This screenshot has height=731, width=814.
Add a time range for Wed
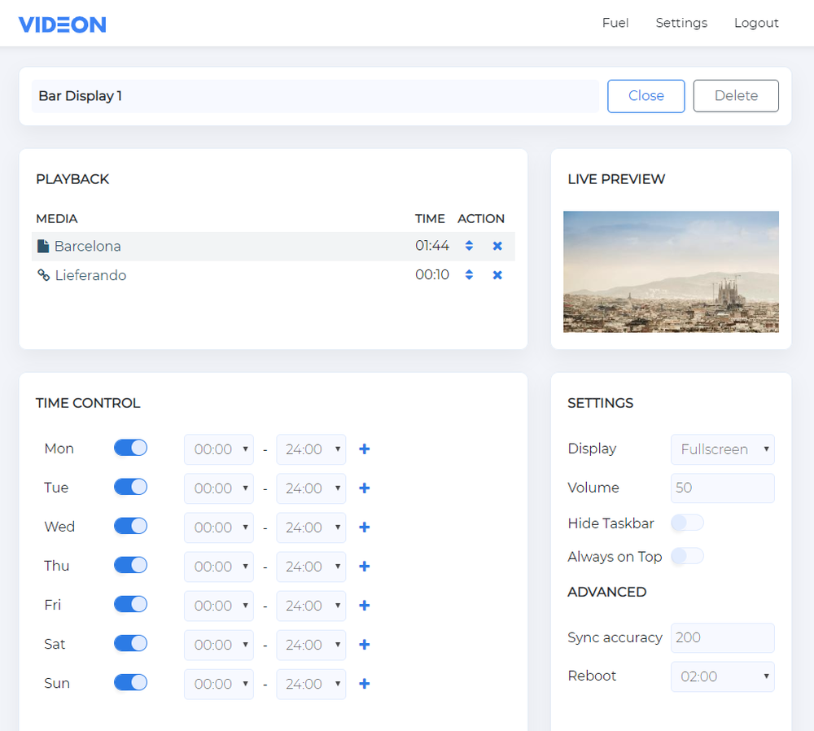click(x=365, y=527)
